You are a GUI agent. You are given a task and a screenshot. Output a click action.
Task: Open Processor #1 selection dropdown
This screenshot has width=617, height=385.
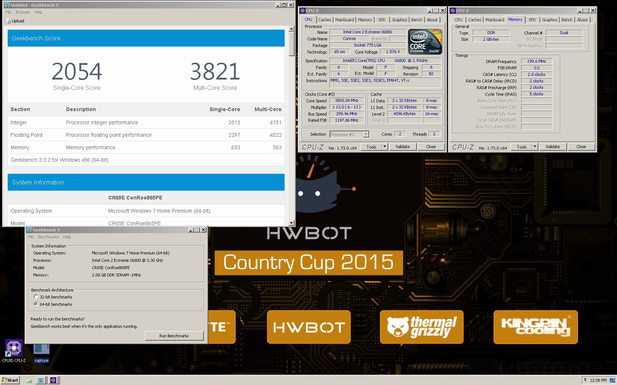366,135
